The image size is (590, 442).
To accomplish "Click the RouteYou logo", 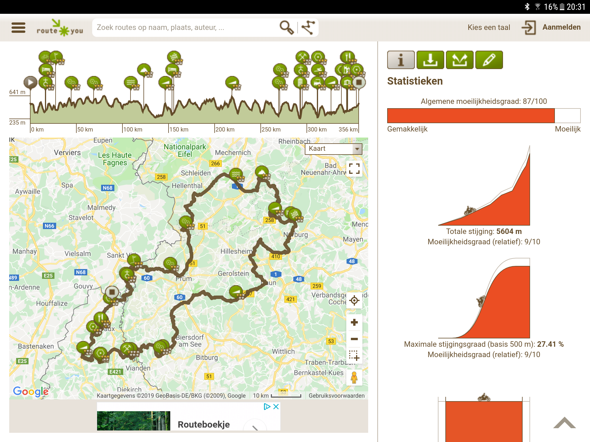I will [60, 28].
